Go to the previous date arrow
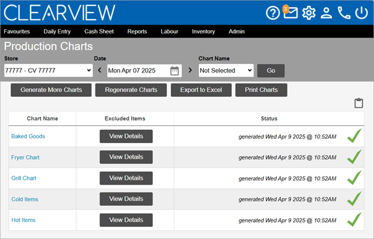Viewport: 374px width, 239px height. click(x=99, y=70)
